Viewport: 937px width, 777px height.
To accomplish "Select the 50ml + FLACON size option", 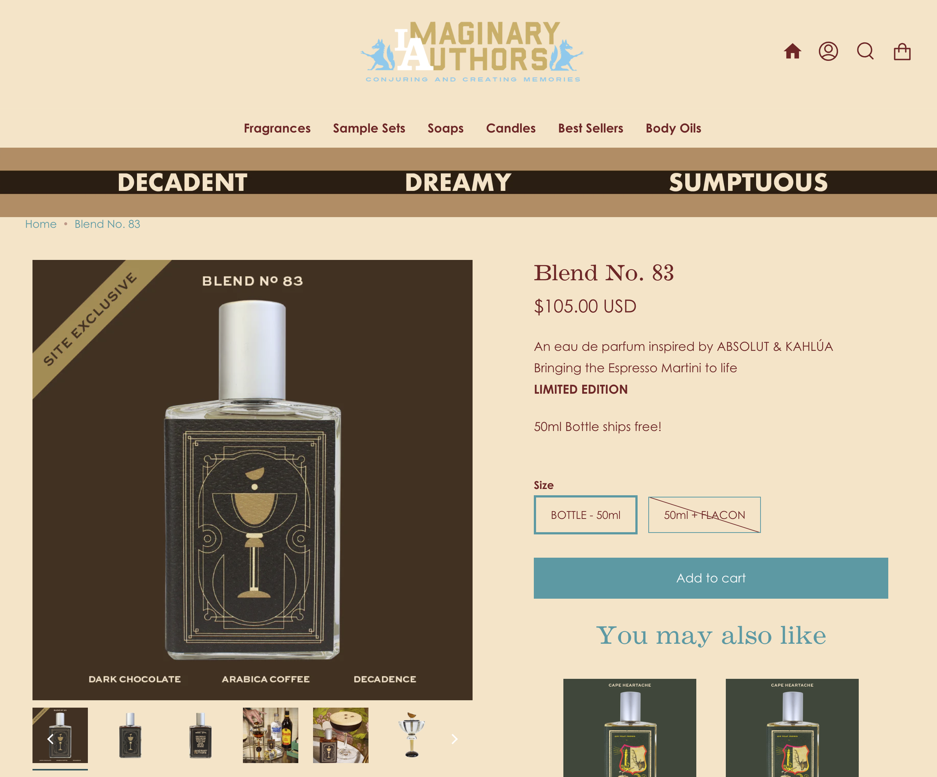I will (x=704, y=515).
